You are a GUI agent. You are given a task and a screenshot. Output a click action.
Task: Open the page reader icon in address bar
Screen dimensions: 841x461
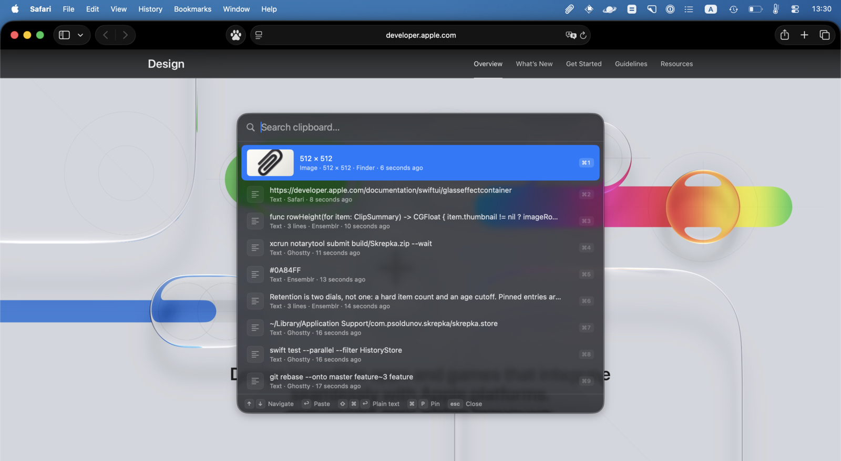[259, 35]
